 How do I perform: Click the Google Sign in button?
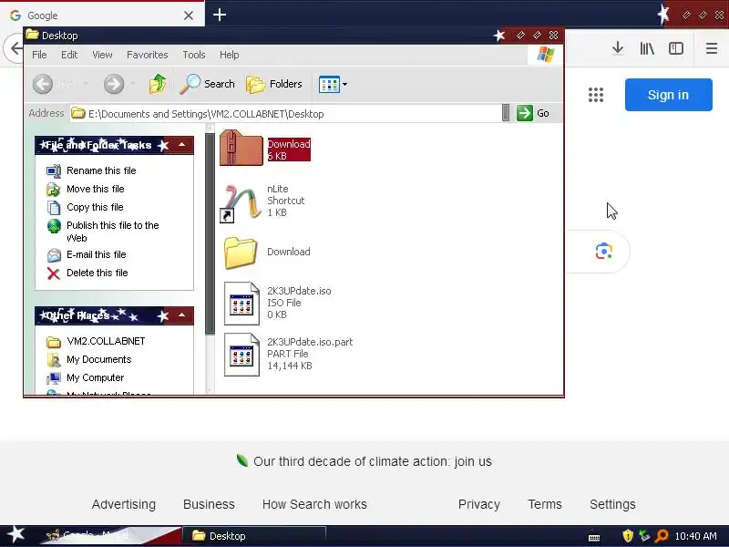coord(668,95)
